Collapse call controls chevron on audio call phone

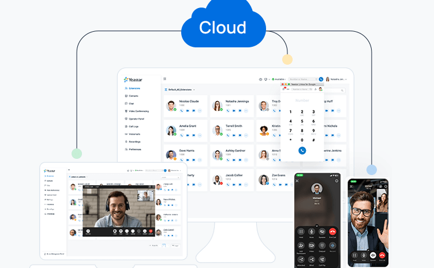coord(317,226)
